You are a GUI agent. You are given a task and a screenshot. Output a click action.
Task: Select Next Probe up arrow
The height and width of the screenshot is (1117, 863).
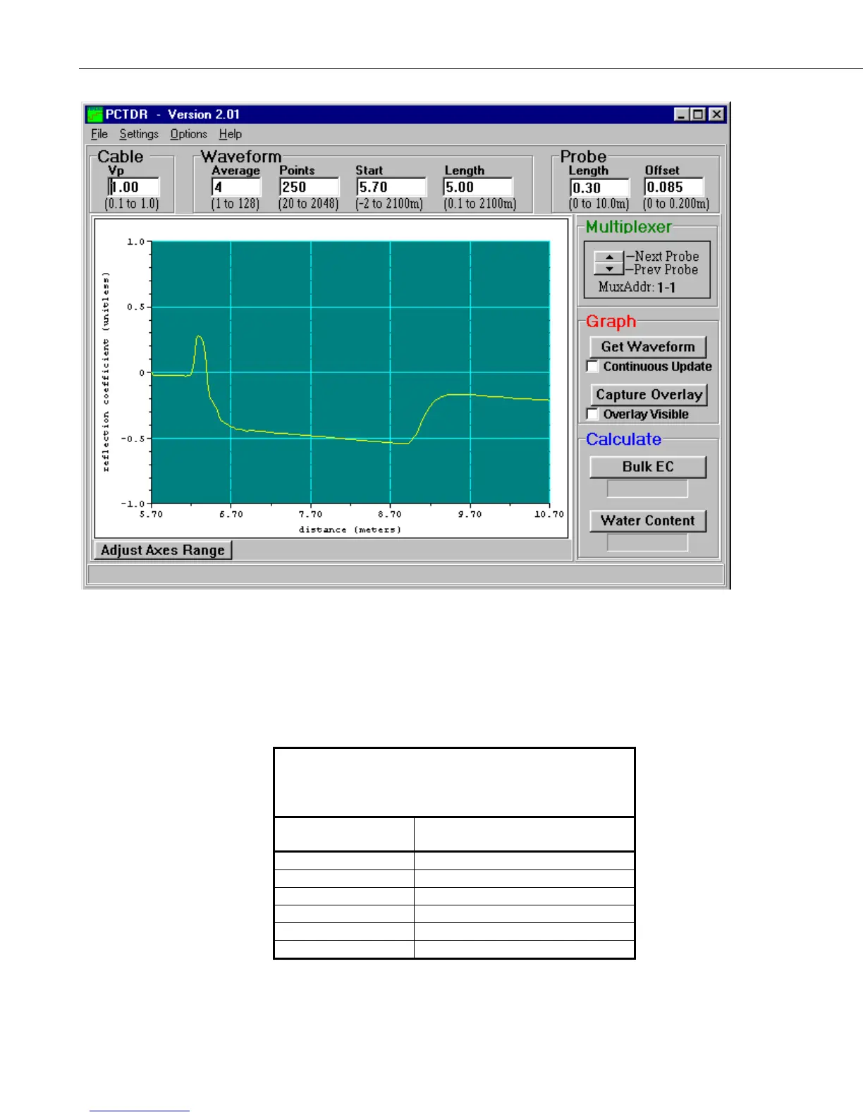click(609, 257)
